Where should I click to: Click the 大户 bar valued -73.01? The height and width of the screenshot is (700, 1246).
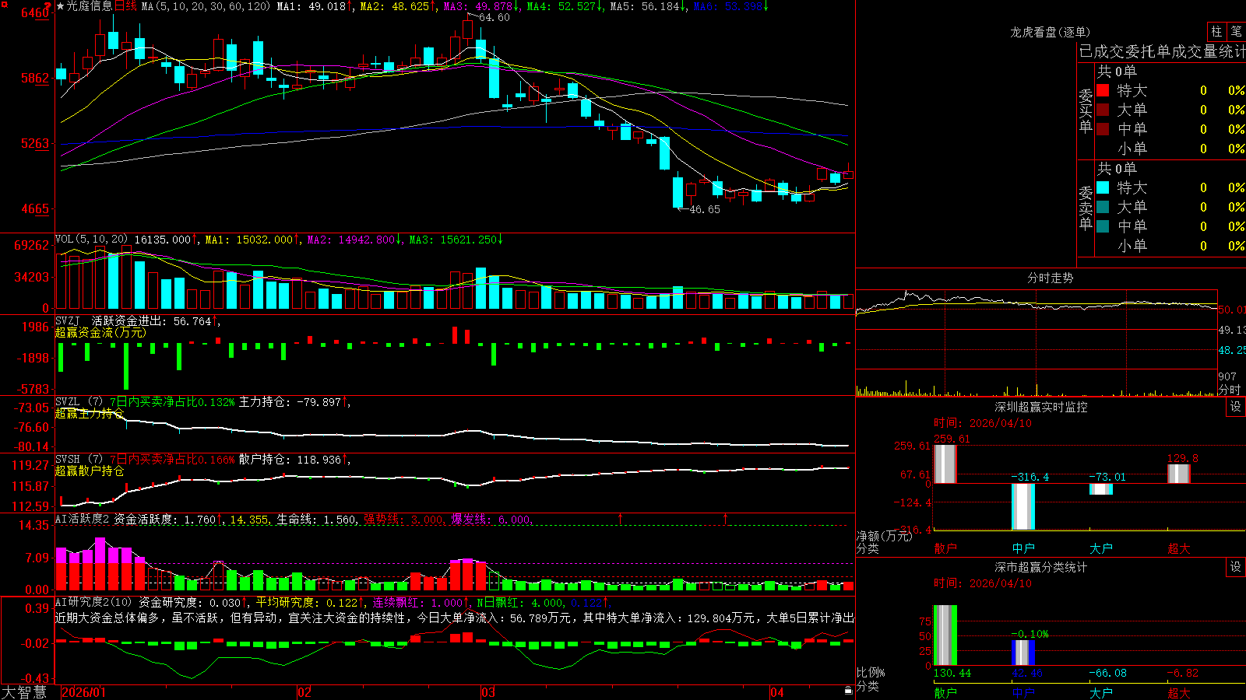click(1101, 489)
